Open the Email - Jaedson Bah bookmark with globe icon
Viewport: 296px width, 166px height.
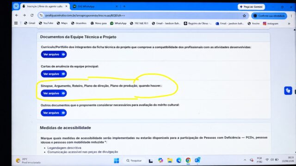[x=166, y=24]
